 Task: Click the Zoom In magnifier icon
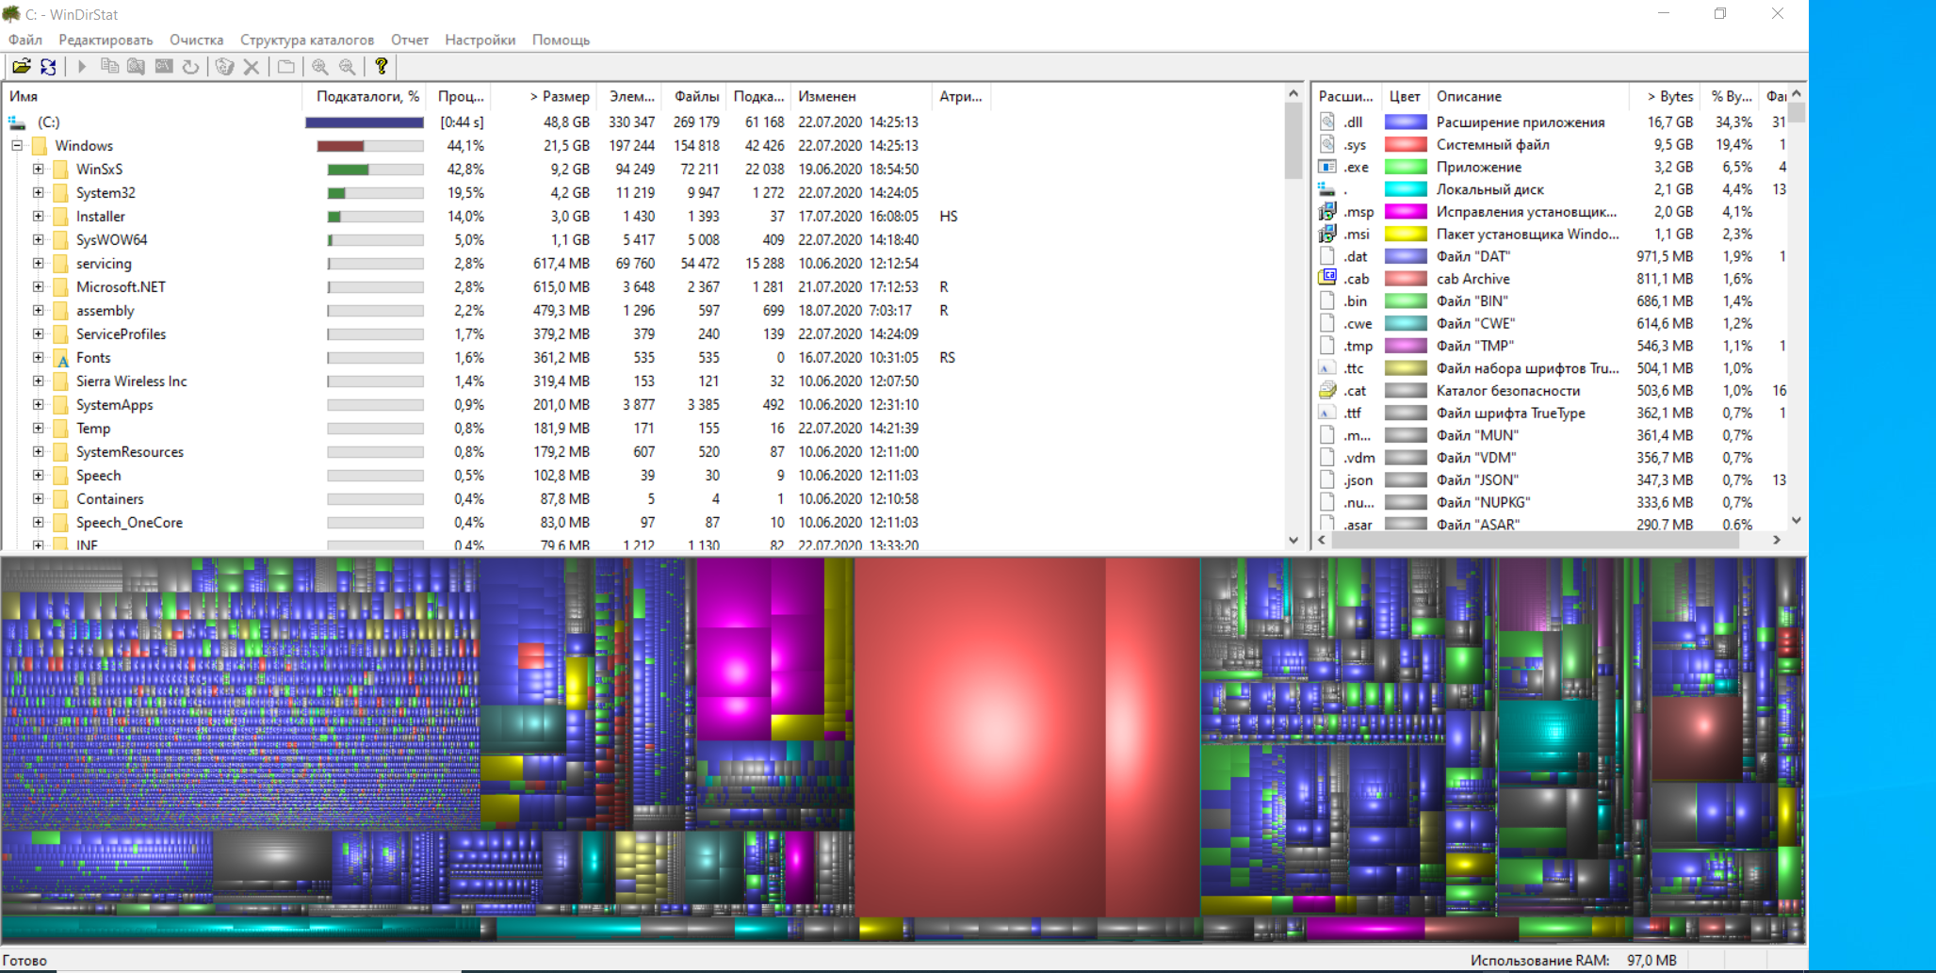point(320,66)
